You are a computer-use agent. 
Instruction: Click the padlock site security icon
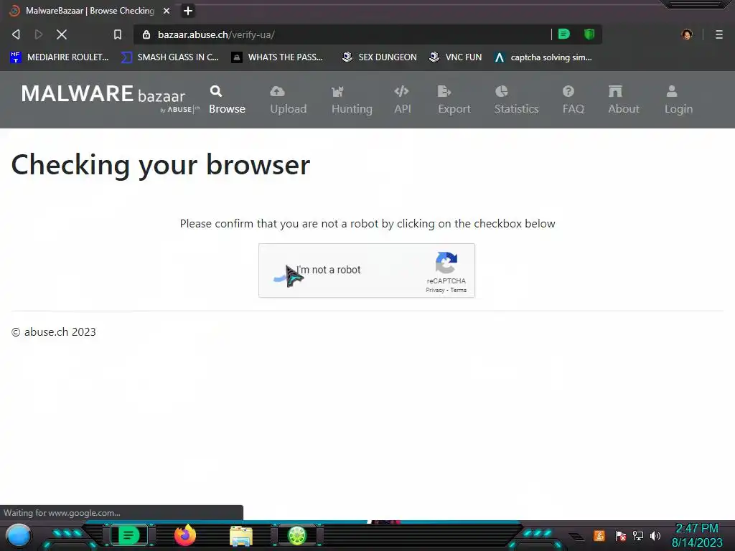click(x=146, y=34)
